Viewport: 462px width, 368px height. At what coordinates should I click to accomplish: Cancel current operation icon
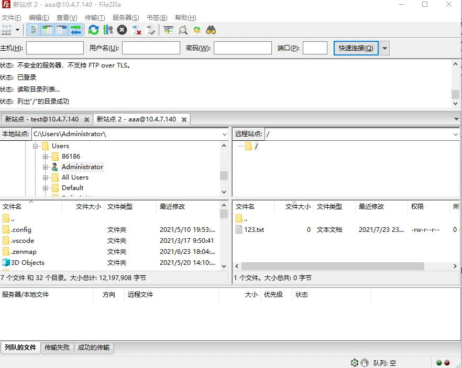tap(122, 30)
